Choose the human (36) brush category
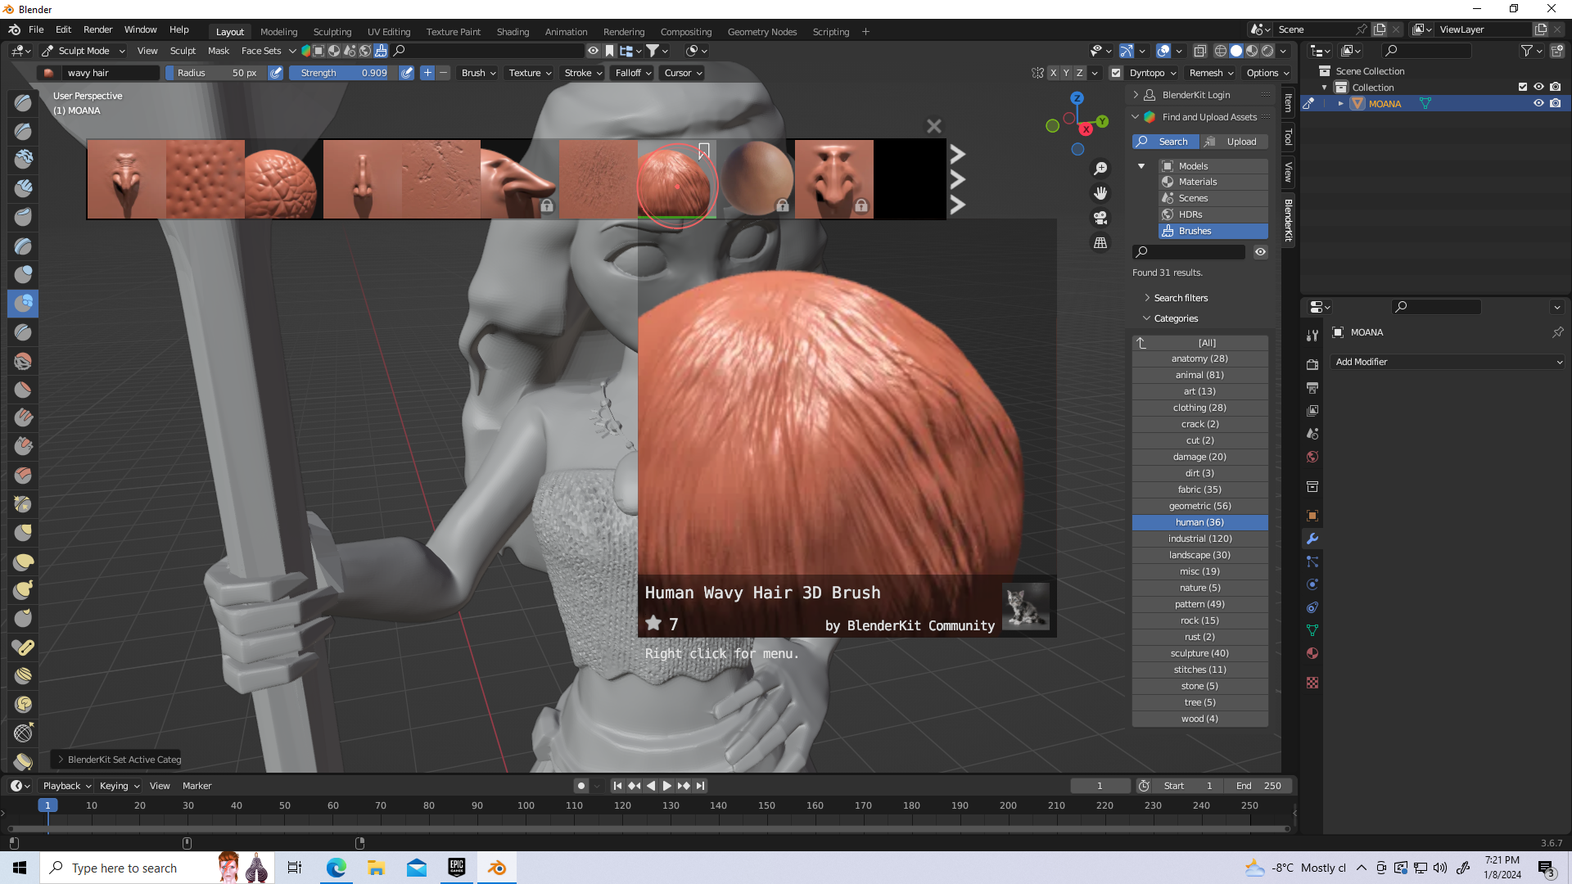The width and height of the screenshot is (1572, 884). [1199, 522]
